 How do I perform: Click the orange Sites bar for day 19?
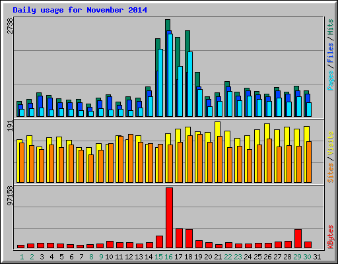[x=200, y=158]
